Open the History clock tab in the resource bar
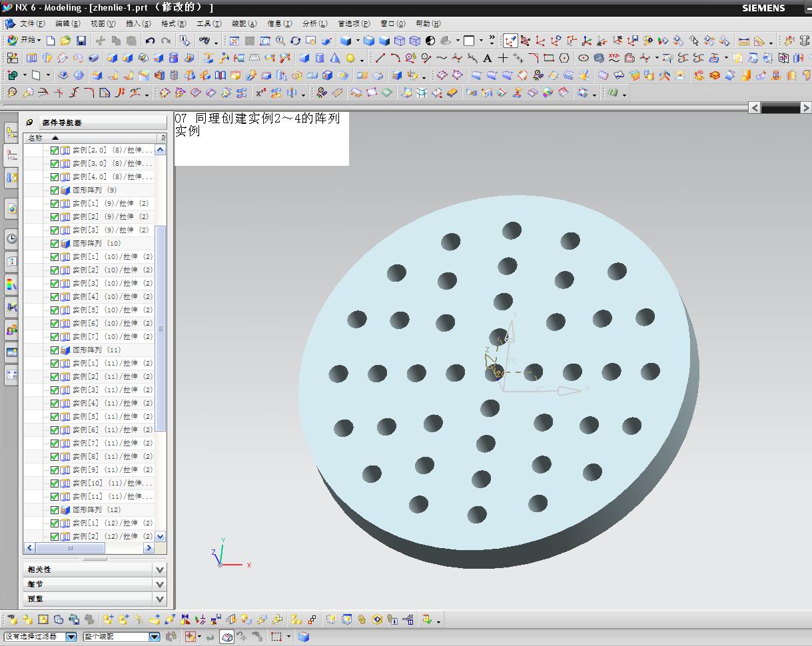The height and width of the screenshot is (646, 812). pos(11,239)
